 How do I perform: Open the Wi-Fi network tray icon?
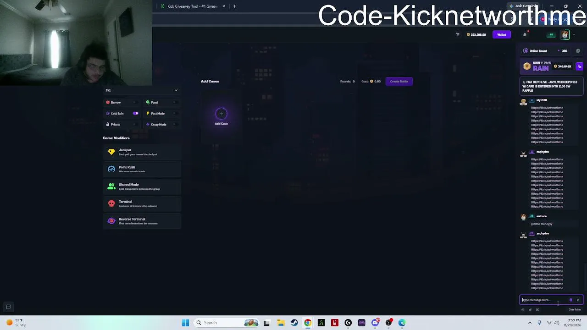[549, 323]
